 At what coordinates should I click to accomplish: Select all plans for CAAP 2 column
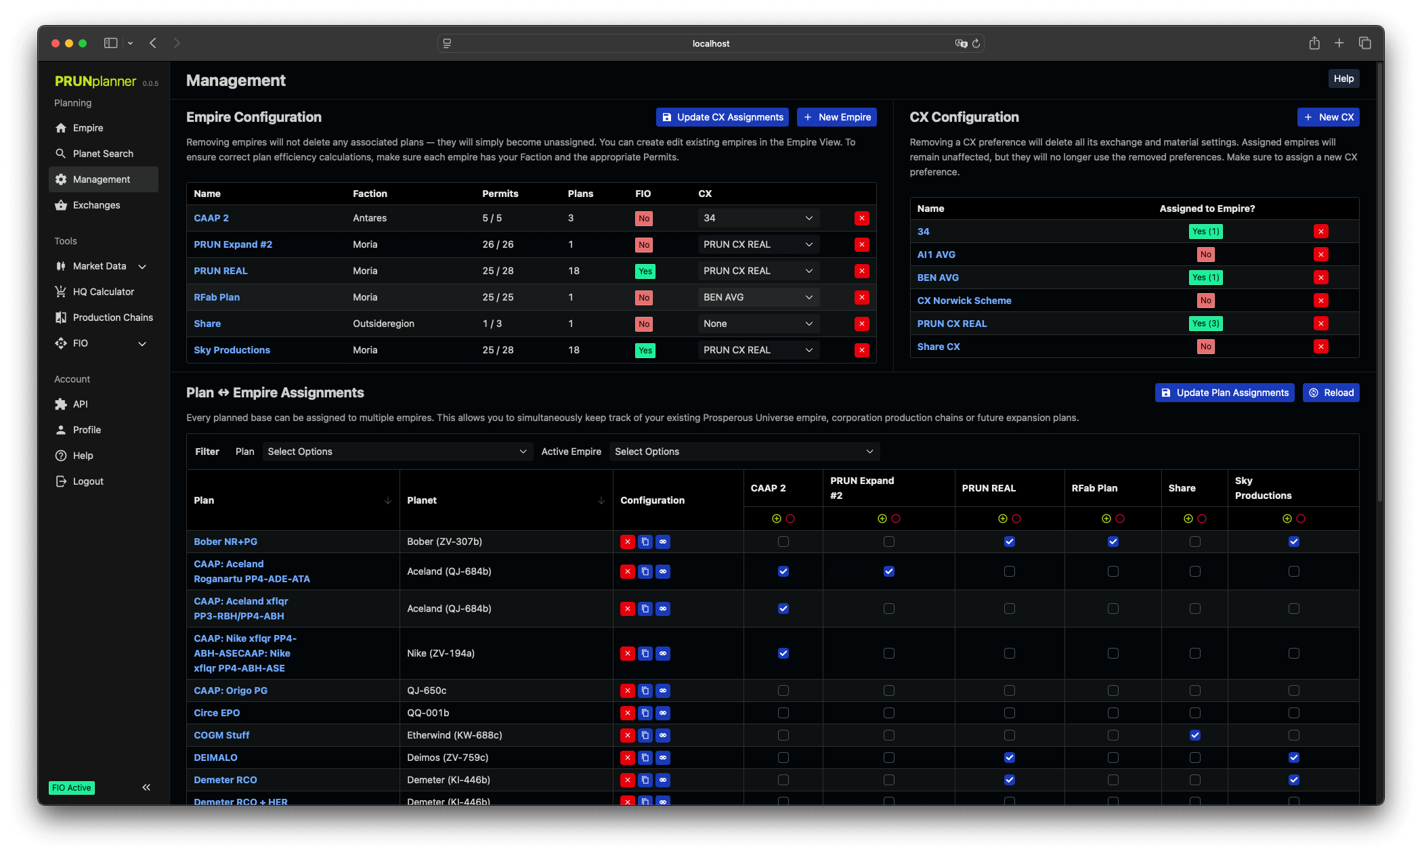[776, 519]
